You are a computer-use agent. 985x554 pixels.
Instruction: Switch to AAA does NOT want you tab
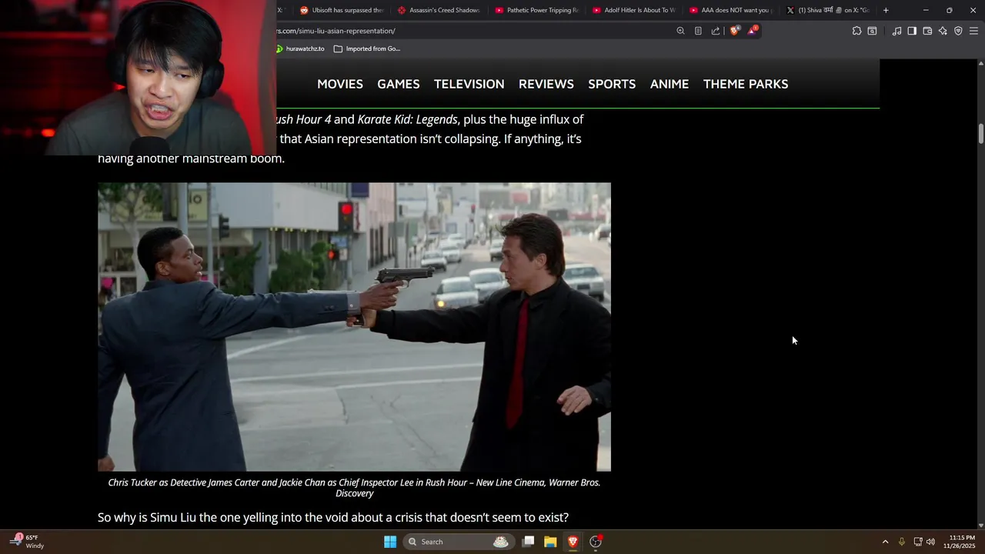(731, 10)
